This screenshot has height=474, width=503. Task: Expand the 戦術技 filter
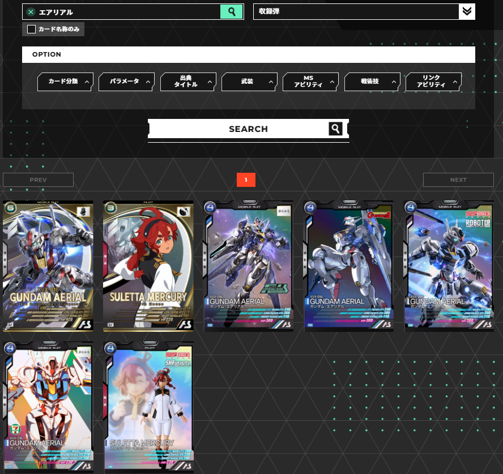[x=373, y=82]
